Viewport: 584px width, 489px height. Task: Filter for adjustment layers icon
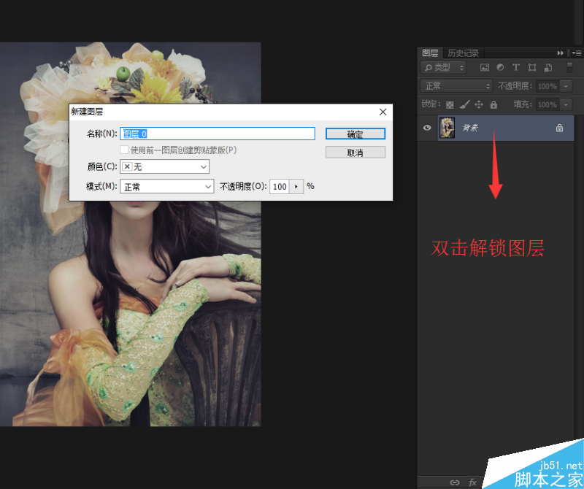500,67
